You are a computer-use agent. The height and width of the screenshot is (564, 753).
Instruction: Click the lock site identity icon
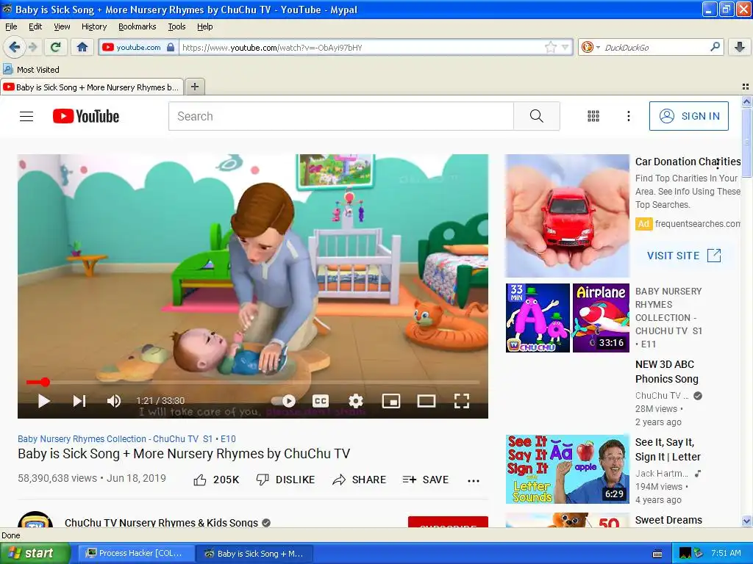point(171,47)
